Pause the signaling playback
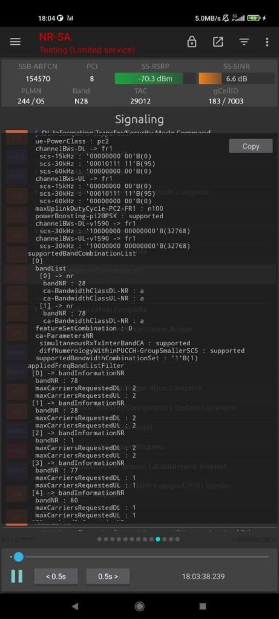This screenshot has height=619, width=279. point(17,576)
